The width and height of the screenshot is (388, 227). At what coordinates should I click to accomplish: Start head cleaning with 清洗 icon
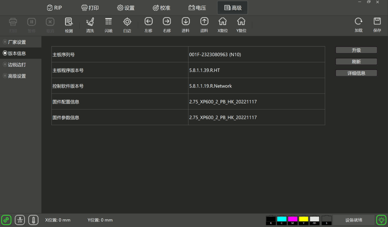(x=90, y=22)
